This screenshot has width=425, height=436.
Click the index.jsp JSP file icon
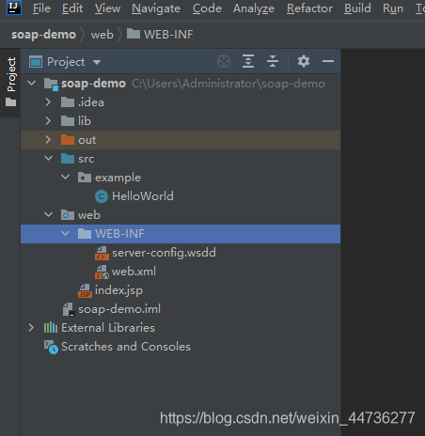pos(85,291)
